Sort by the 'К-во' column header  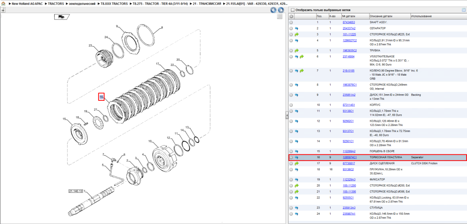pos(335,16)
